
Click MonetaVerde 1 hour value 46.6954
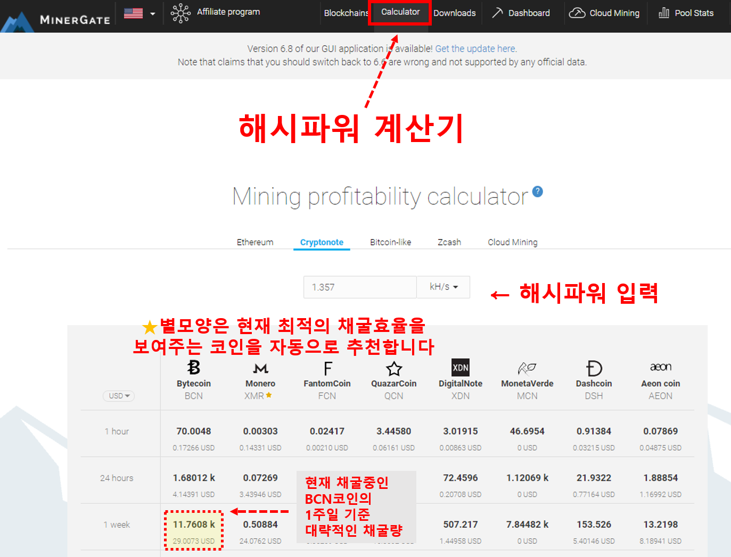point(527,431)
